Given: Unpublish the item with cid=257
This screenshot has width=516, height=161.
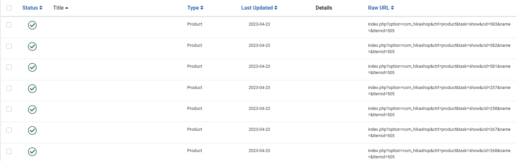Looking at the screenshot, I should pos(32,89).
